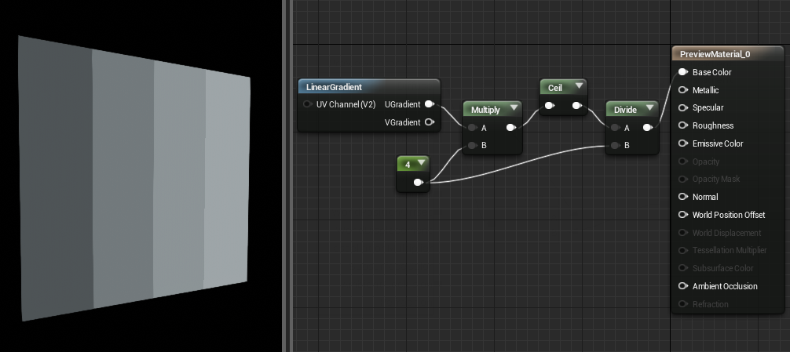Click the Multiply node B input pin
The image size is (790, 352).
click(x=472, y=145)
